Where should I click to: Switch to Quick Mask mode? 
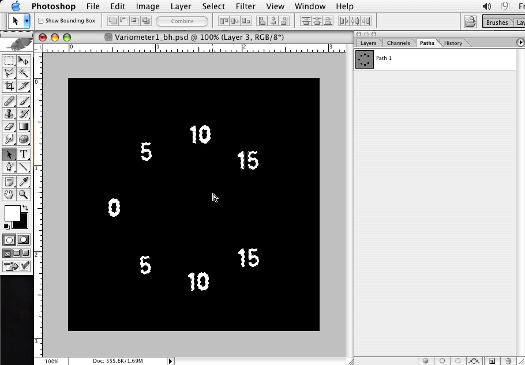point(23,240)
